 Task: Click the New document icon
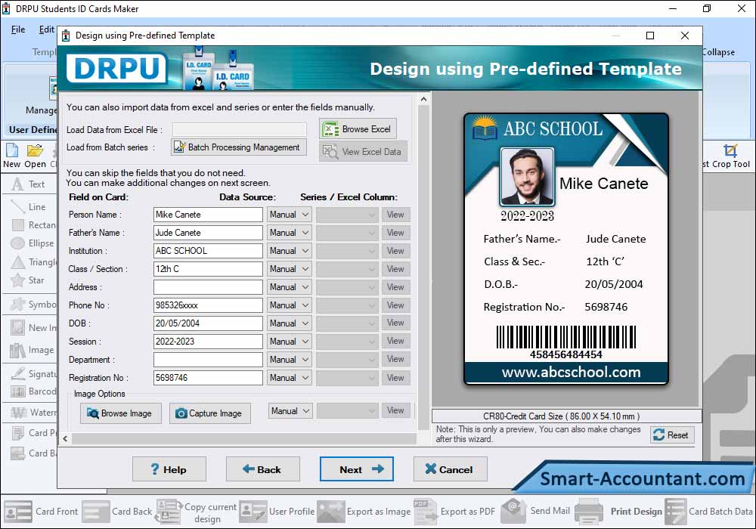point(12,156)
